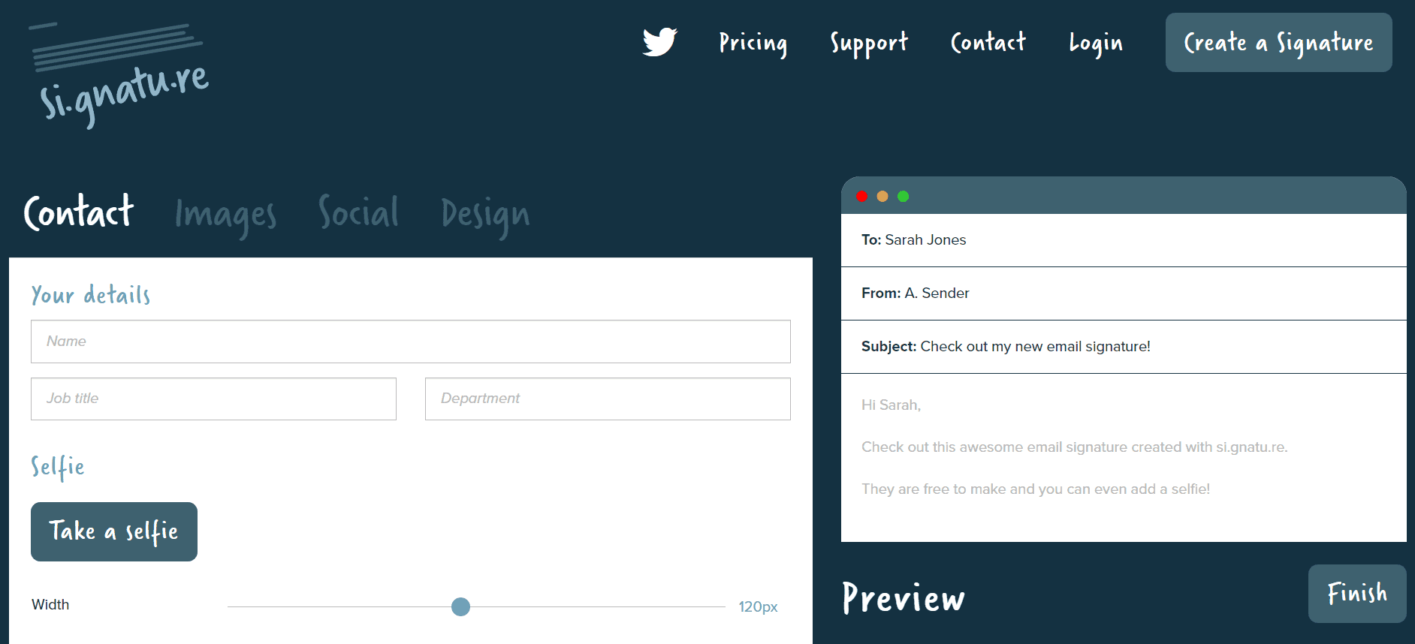Screen dimensions: 1415x644
Task: Open the Contact link in top navigation
Action: [x=988, y=43]
